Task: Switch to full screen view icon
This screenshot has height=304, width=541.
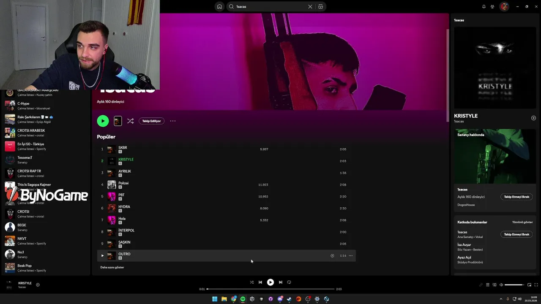Action: (x=536, y=285)
